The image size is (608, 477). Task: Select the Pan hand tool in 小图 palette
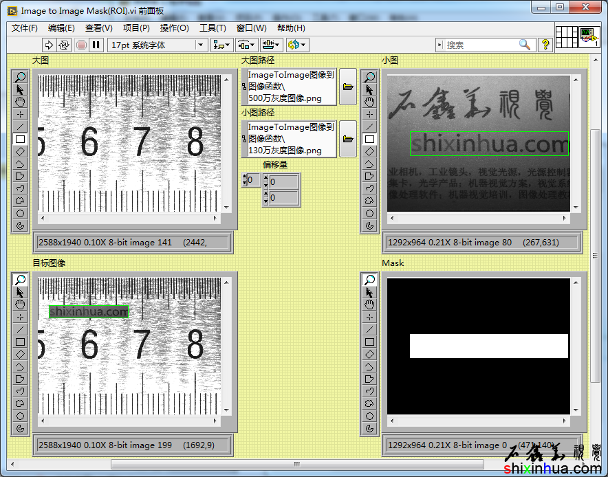coord(370,102)
